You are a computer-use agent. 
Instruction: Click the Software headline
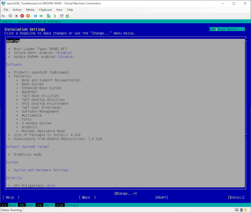(x=14, y=65)
